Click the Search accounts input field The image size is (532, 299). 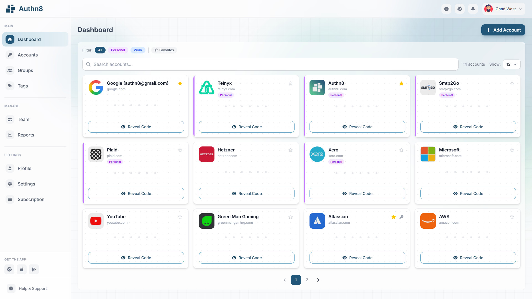(x=270, y=64)
